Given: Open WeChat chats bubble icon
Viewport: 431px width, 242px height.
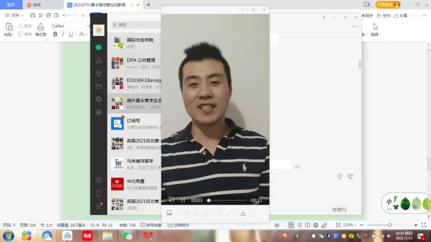Looking at the screenshot, I should 99,47.
